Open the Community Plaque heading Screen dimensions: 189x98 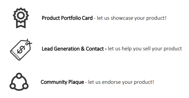[x=62, y=82]
